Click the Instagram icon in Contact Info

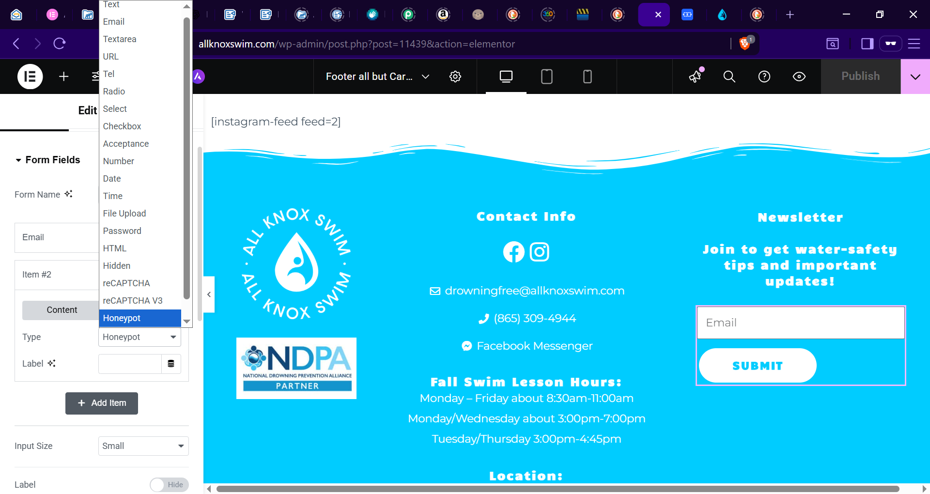point(540,252)
